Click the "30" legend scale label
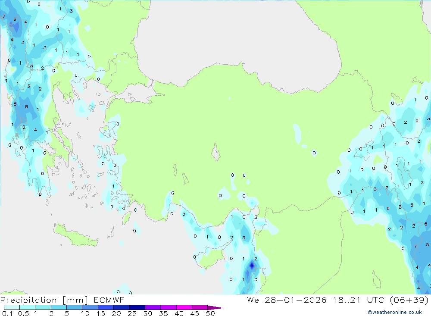The height and width of the screenshot is (316, 431). [147, 313]
